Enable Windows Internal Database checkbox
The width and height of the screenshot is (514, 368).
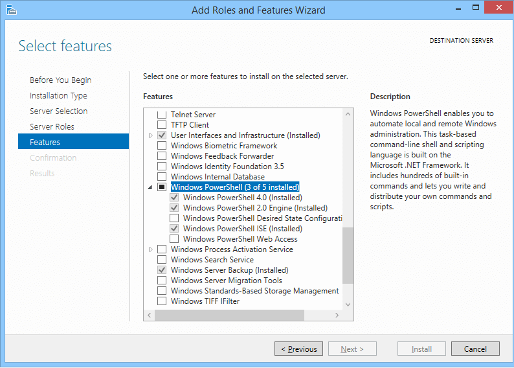pos(162,176)
